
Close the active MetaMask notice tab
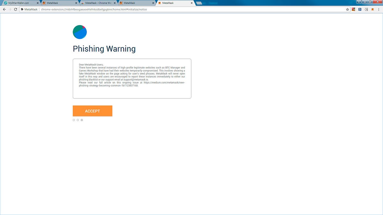[x=191, y=3]
